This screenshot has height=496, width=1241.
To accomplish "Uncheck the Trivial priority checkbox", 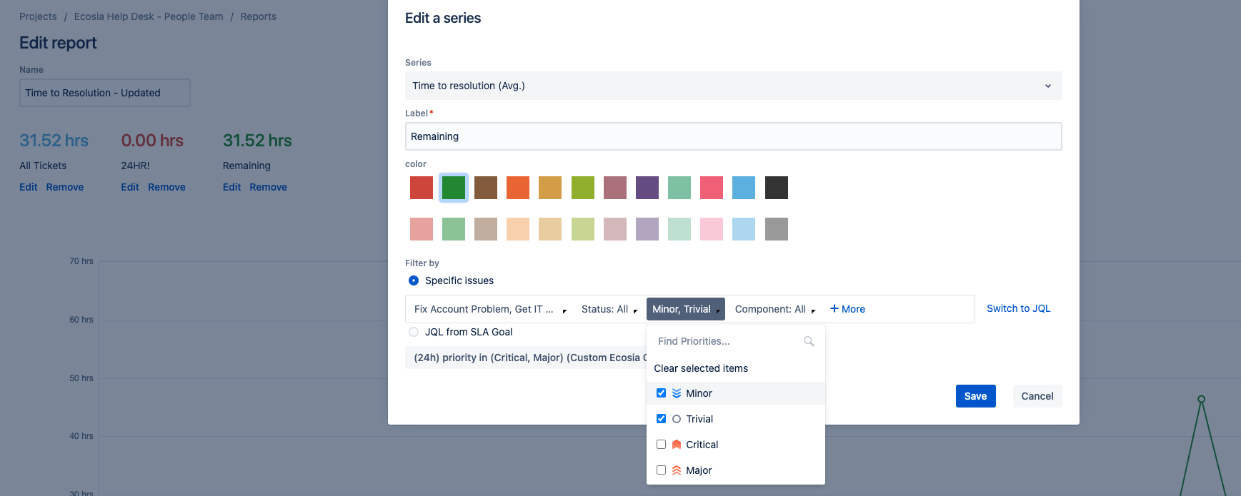I will tap(661, 419).
